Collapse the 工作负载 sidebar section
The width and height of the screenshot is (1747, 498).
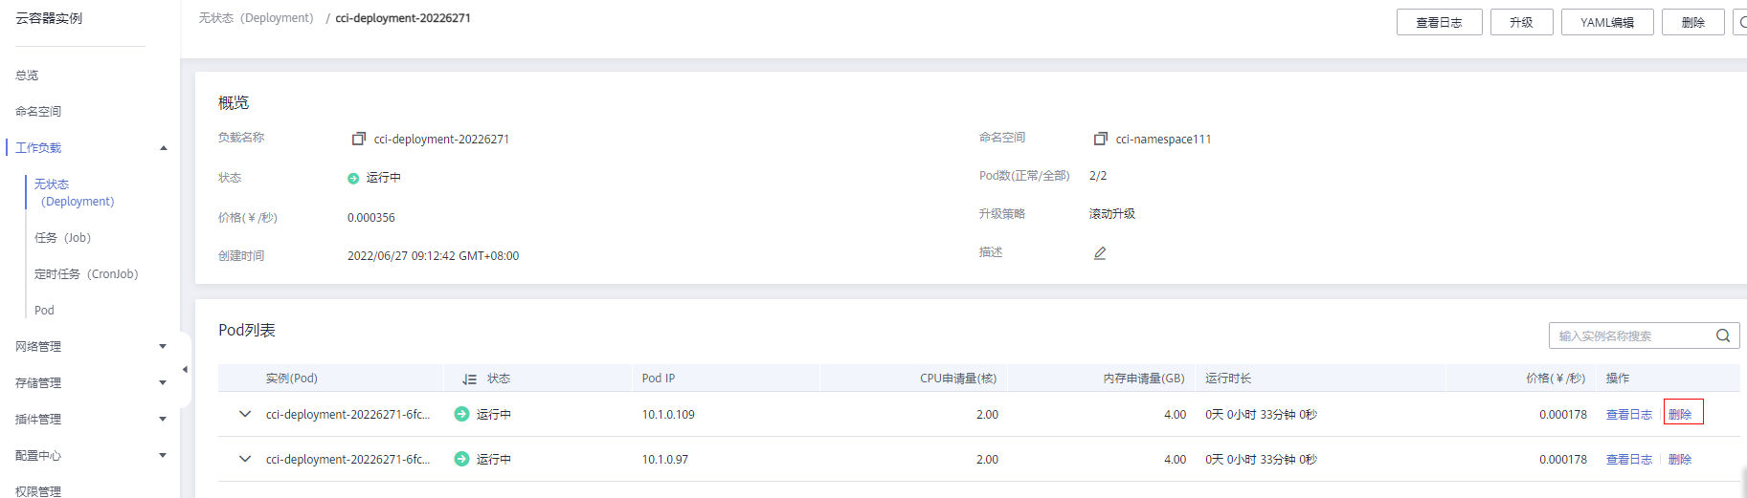[164, 148]
